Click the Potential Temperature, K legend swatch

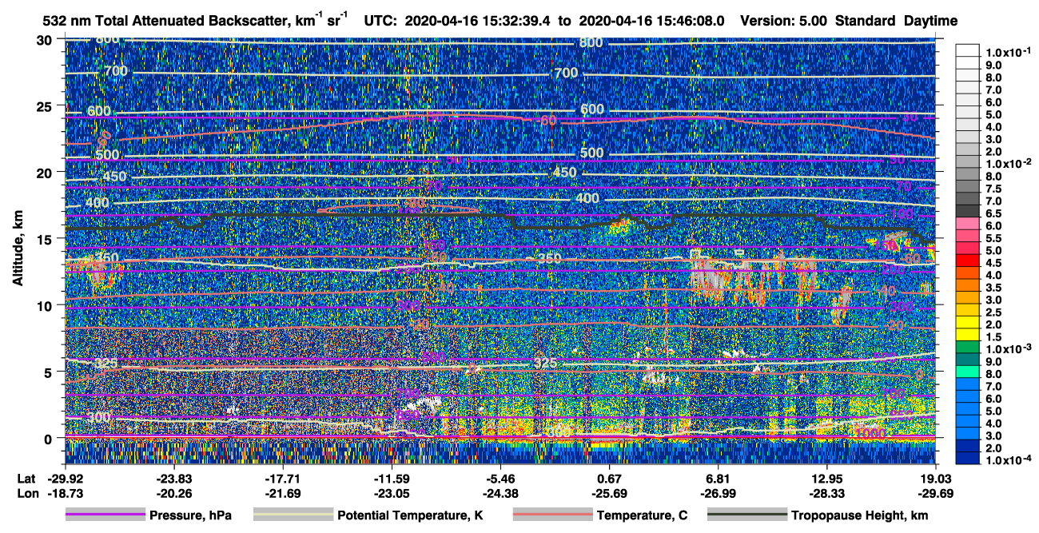(293, 515)
